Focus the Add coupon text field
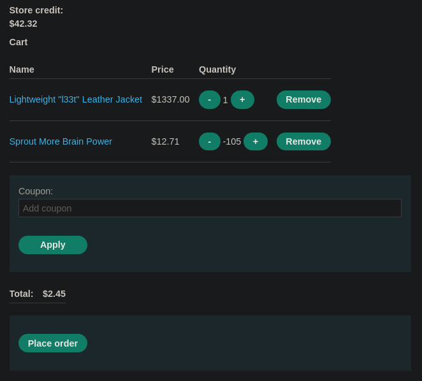The width and height of the screenshot is (422, 381). click(x=210, y=208)
